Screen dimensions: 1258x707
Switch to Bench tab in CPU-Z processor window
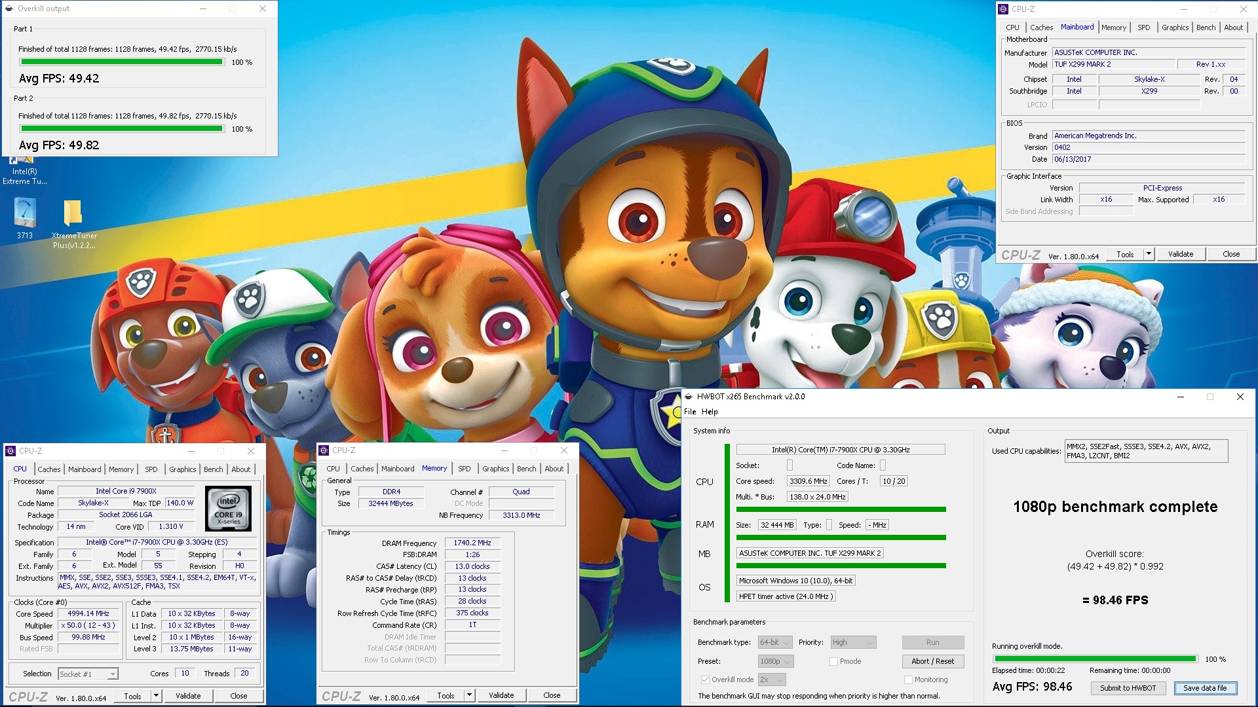pyautogui.click(x=213, y=469)
